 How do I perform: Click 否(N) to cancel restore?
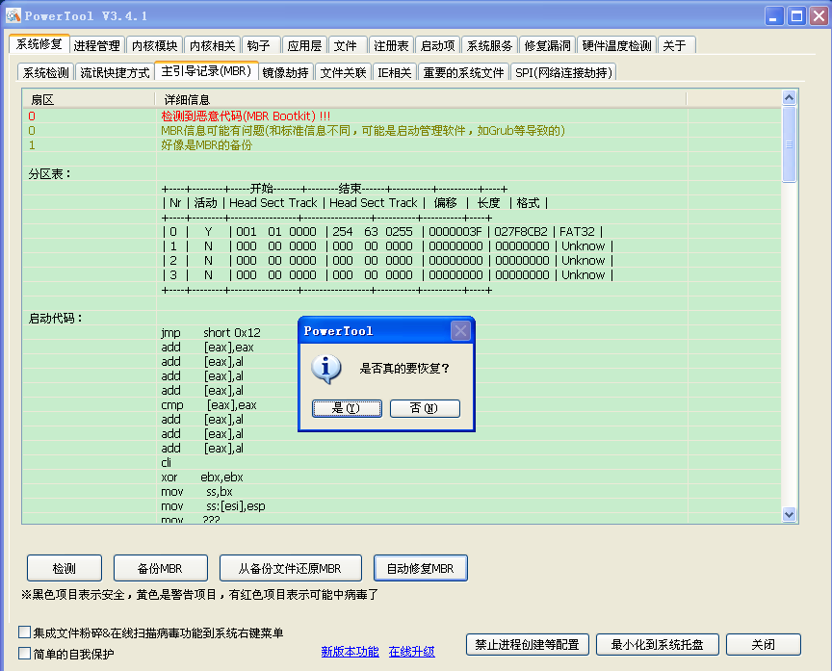[x=425, y=408]
